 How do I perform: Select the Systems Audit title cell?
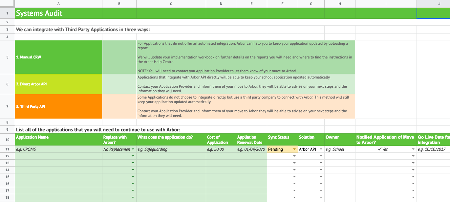point(58,13)
